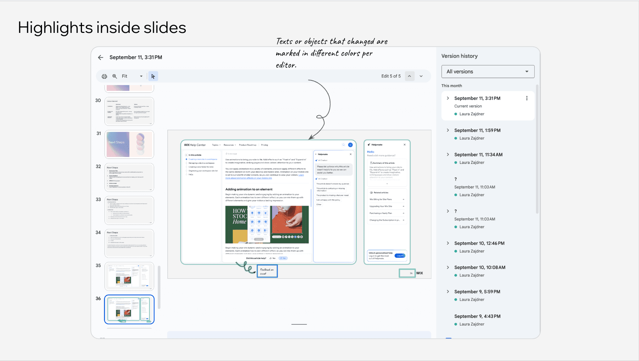Click Yes on Did this article help
639x361 pixels.
[x=272, y=258]
